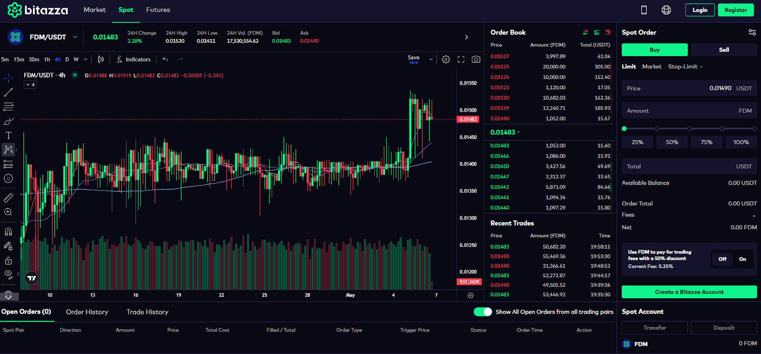Toggle the FDM/USDT symbol status dot
Image resolution: width=761 pixels, height=354 pixels.
point(75,75)
